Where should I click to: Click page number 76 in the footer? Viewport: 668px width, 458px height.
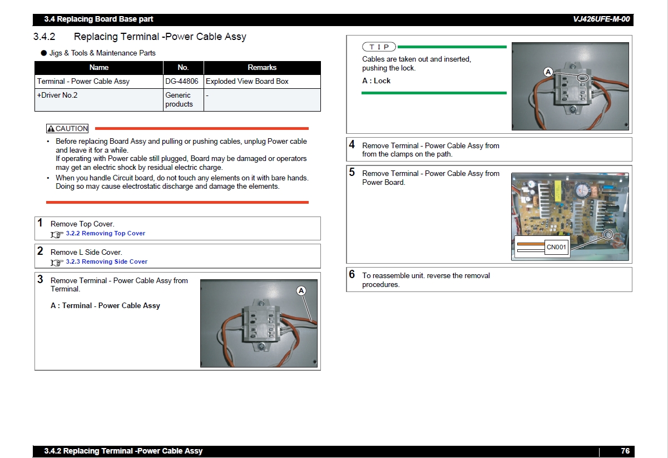point(625,451)
